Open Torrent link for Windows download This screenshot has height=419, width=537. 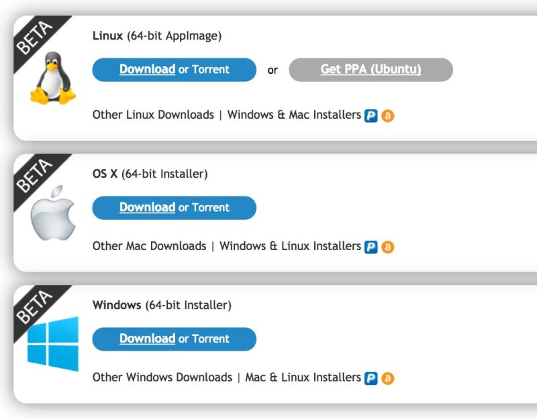tap(211, 339)
